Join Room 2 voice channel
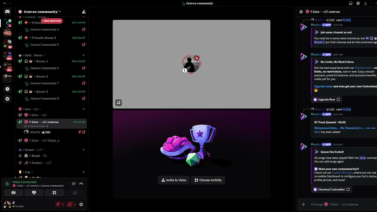 tap(52, 77)
